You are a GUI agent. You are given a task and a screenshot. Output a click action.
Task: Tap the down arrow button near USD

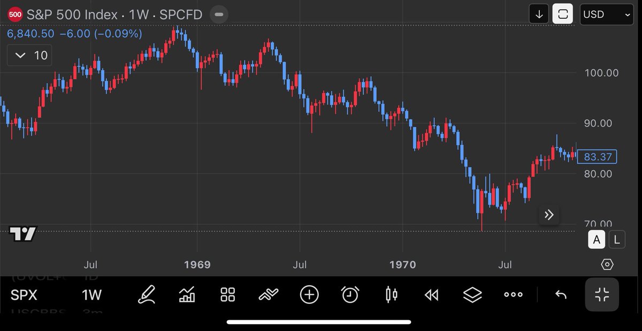[x=539, y=14]
